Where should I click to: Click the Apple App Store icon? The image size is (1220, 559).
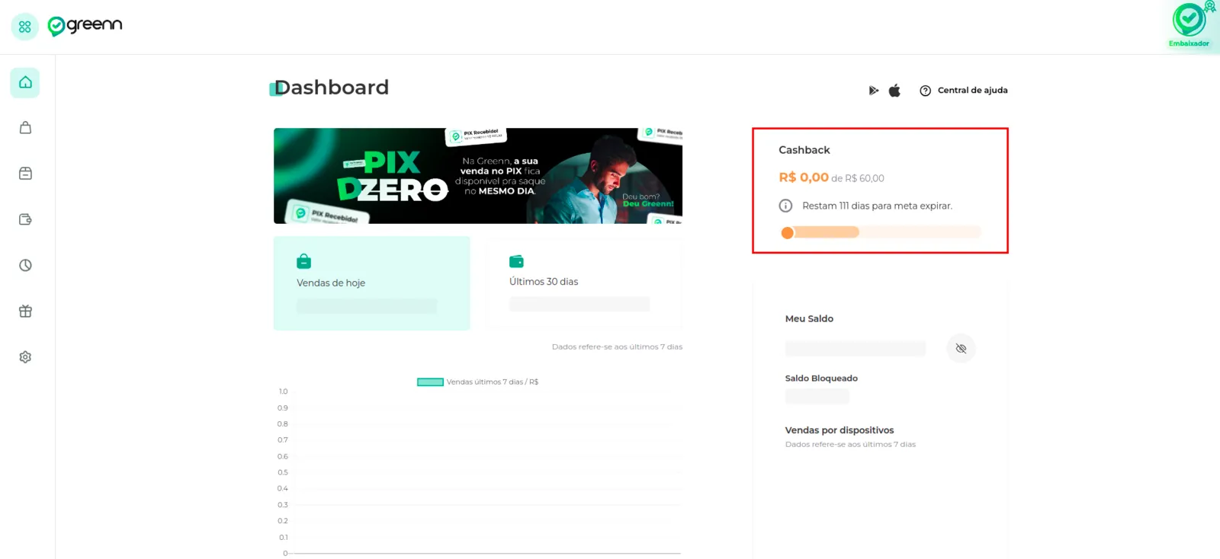894,90
